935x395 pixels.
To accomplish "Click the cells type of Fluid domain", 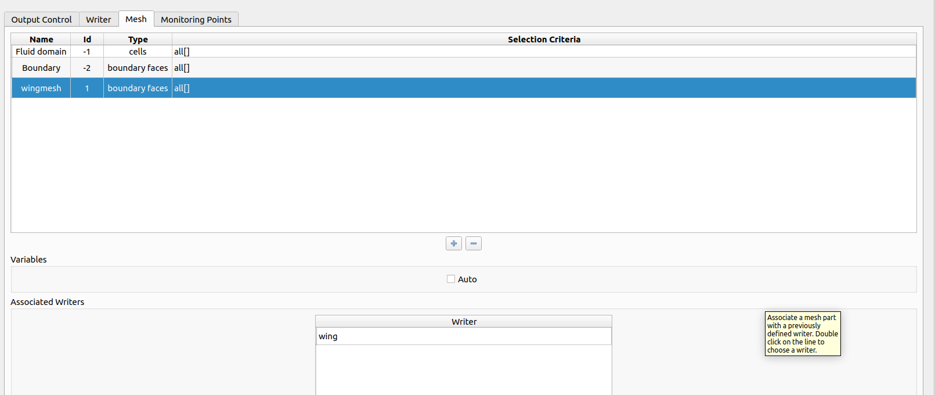I will click(x=138, y=52).
